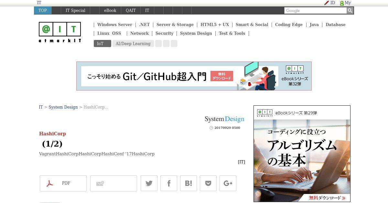The width and height of the screenshot is (388, 203).
Task: Click the article date 20170929 0500
Action: coord(227,128)
